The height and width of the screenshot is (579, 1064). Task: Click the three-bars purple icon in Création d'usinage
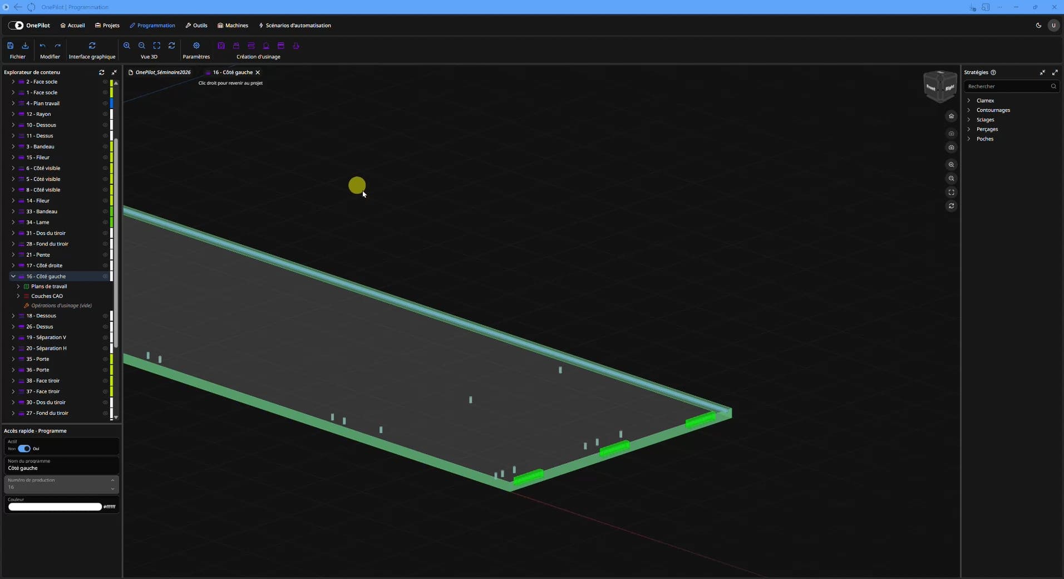(x=251, y=46)
